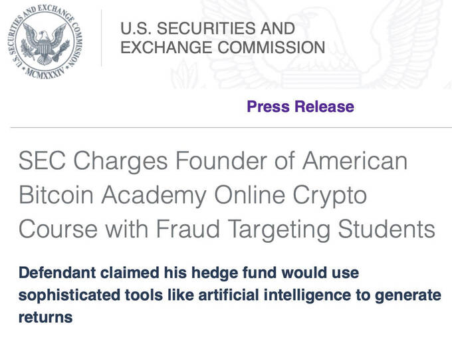This screenshot has width=452, height=340.
Task: Click the word 'Fraud' in the headline
Action: click(x=188, y=229)
